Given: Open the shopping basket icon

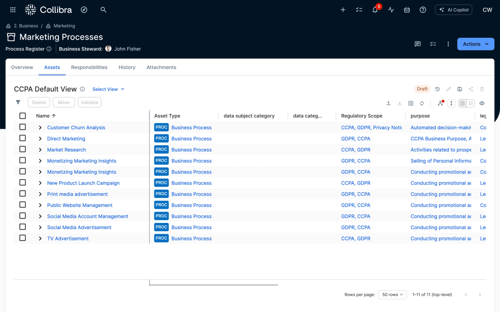Looking at the screenshot, I should point(407,10).
